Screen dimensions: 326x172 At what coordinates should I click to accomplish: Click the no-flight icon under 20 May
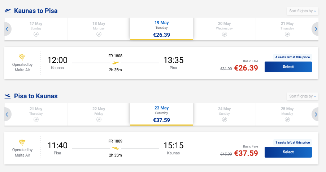[x=224, y=34]
